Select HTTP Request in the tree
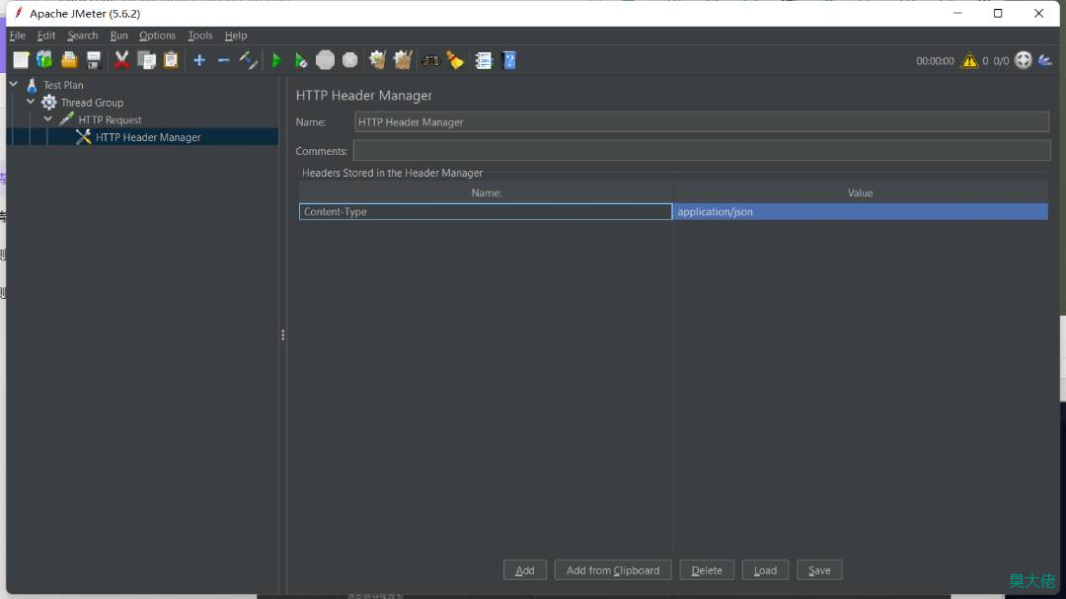1066x599 pixels. [110, 119]
